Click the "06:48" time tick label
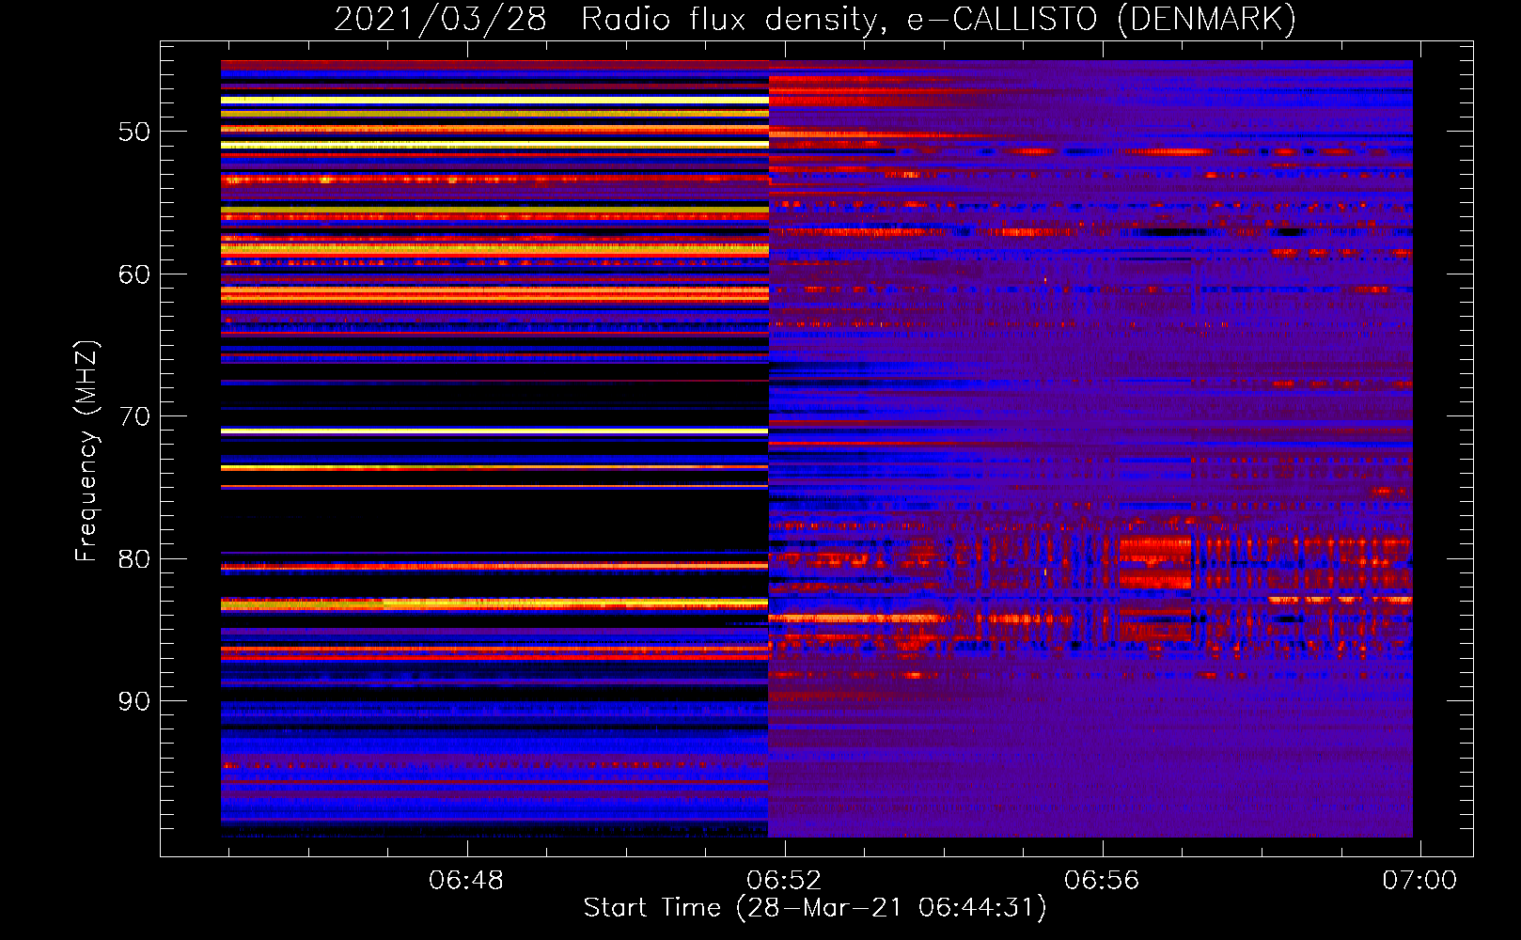Viewport: 1521px width, 940px height. coord(466,881)
